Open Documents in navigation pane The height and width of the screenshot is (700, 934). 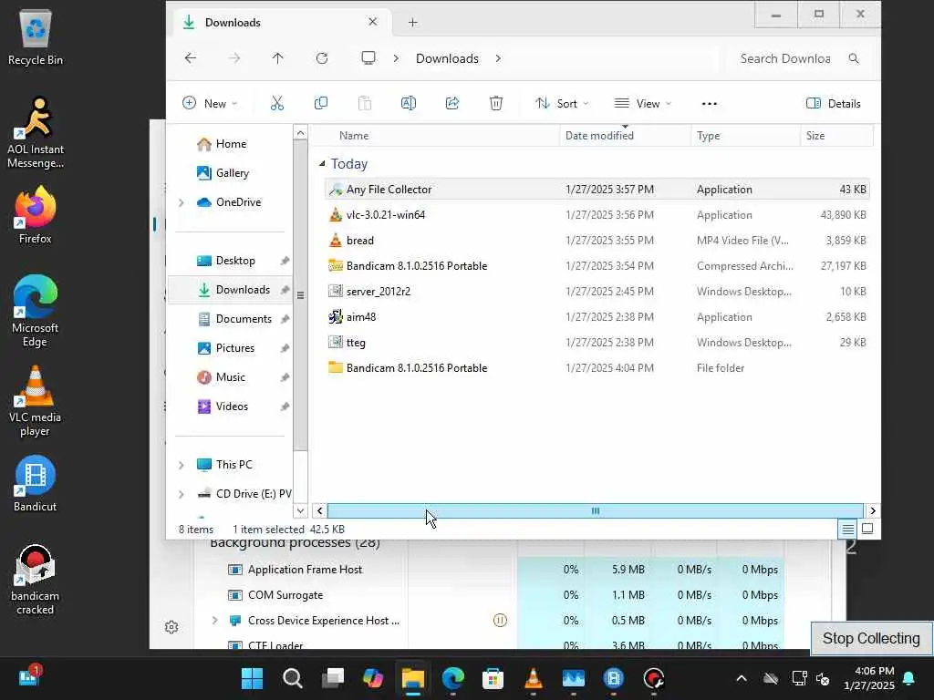tap(243, 319)
